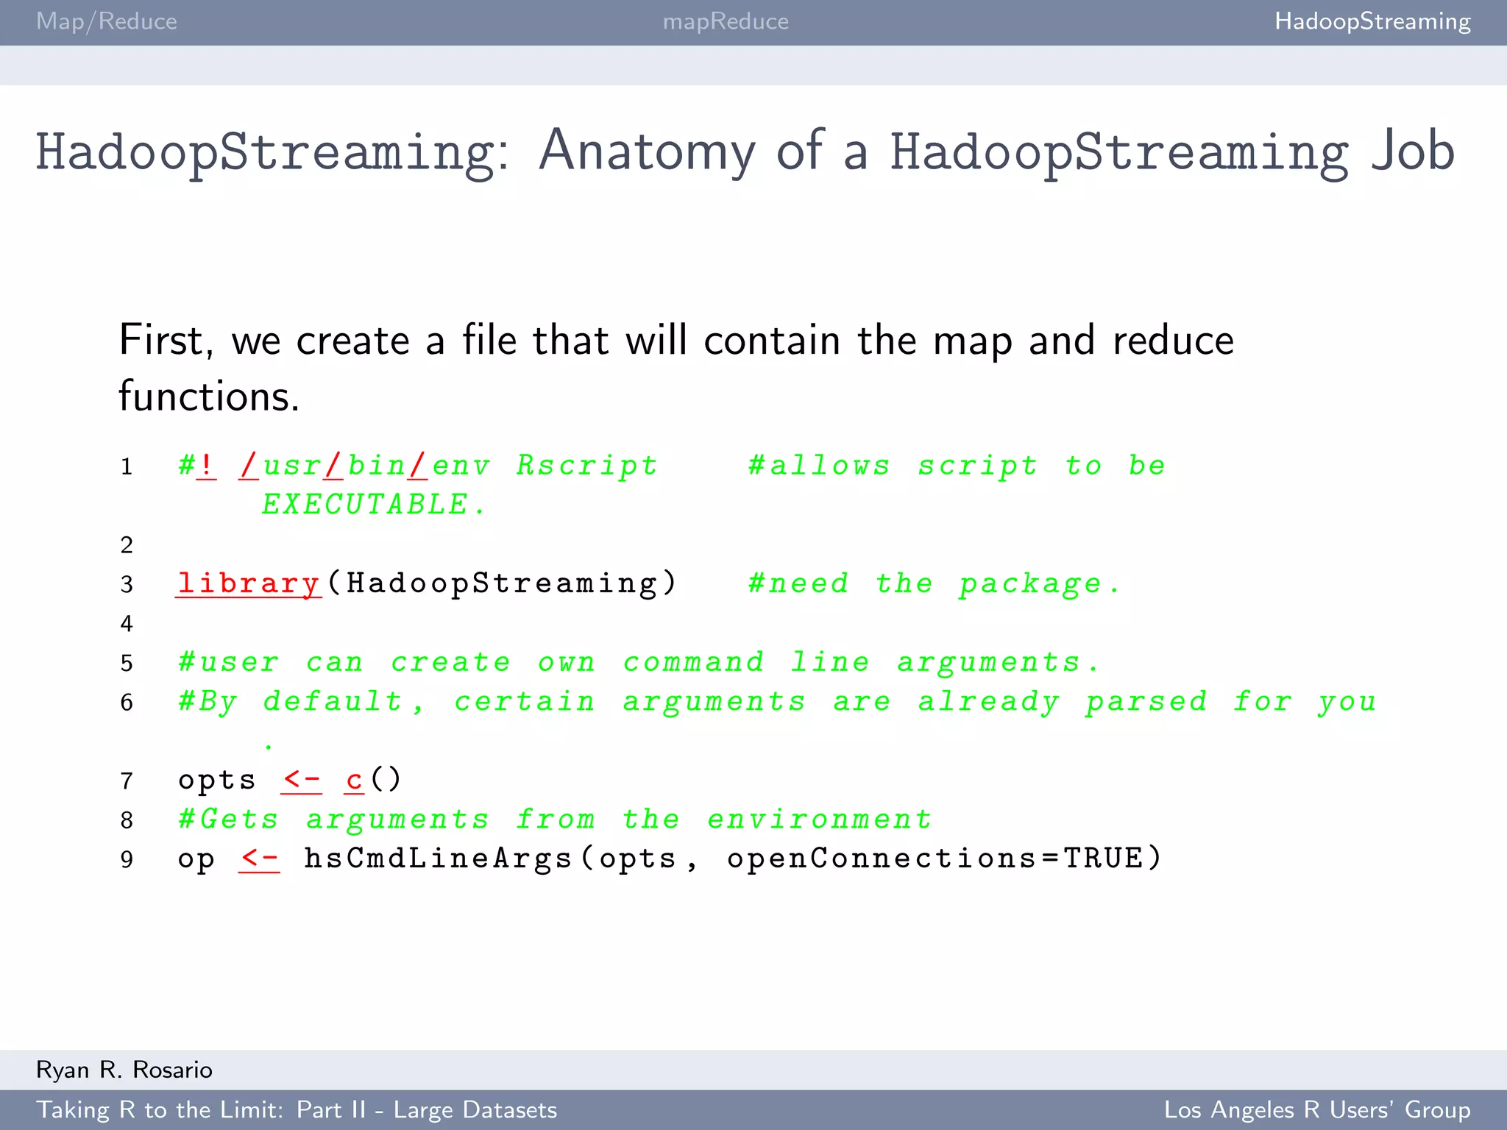Click '(HadoopStreaming)' argument on line 3
The height and width of the screenshot is (1130, 1507).
click(502, 583)
